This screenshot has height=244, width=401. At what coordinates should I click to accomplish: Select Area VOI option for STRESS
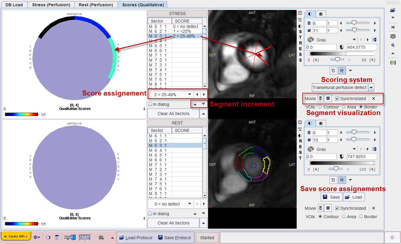[344, 107]
